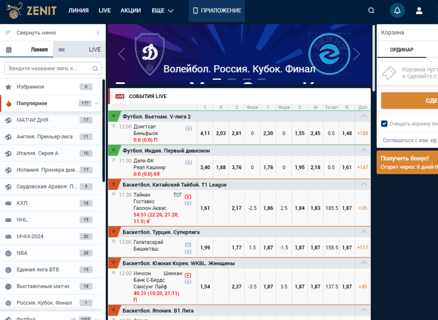Screen dimensions: 438x320
Task: Collapse Баскетбол Япония B1 Лига section
Action: [364, 310]
